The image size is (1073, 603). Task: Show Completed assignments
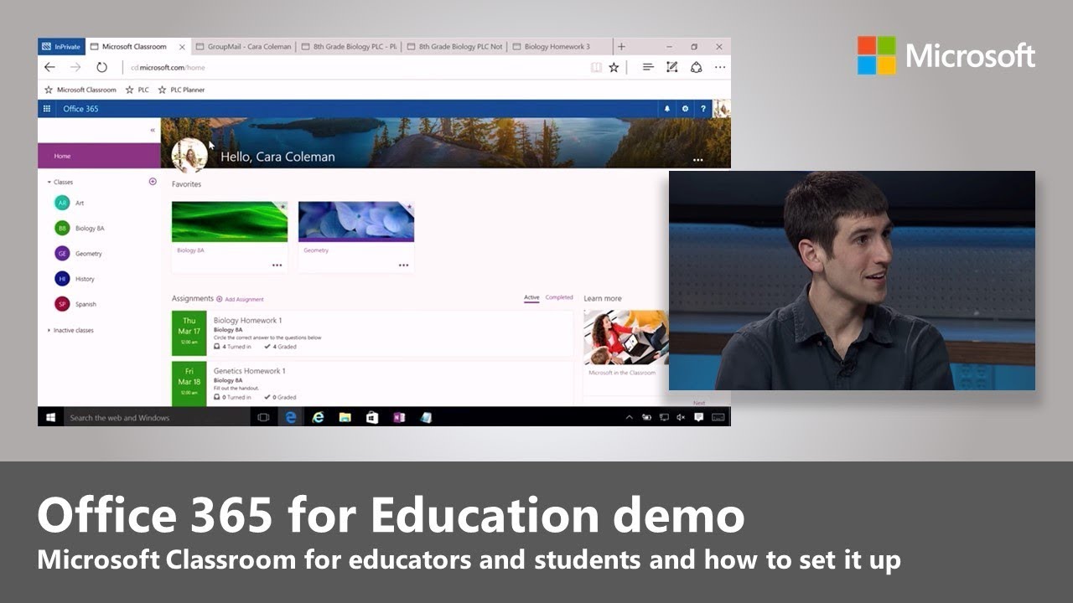(559, 297)
